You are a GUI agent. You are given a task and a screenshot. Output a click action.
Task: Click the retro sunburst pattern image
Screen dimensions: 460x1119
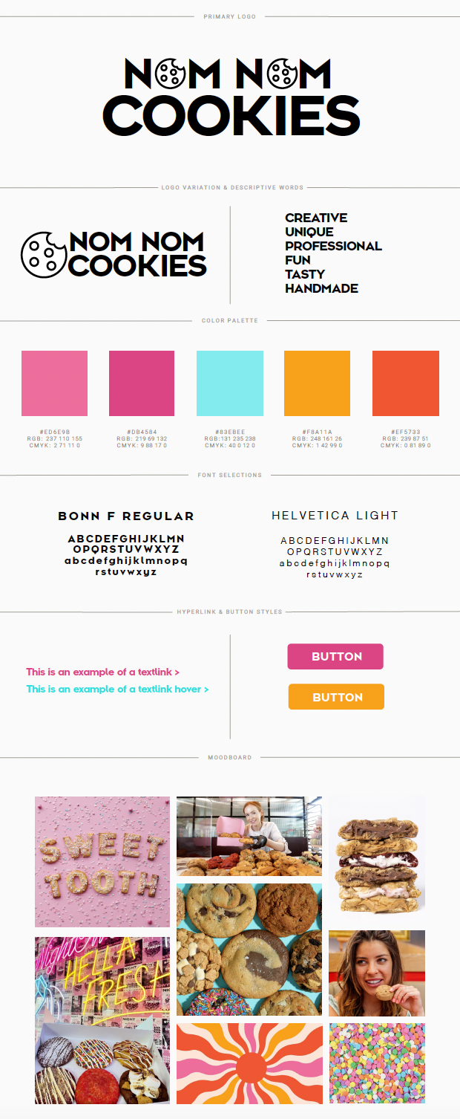pos(249,1063)
